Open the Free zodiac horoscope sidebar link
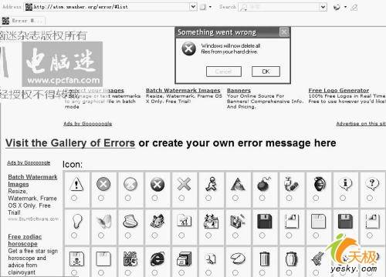This screenshot has height=277, width=386. (x=25, y=240)
